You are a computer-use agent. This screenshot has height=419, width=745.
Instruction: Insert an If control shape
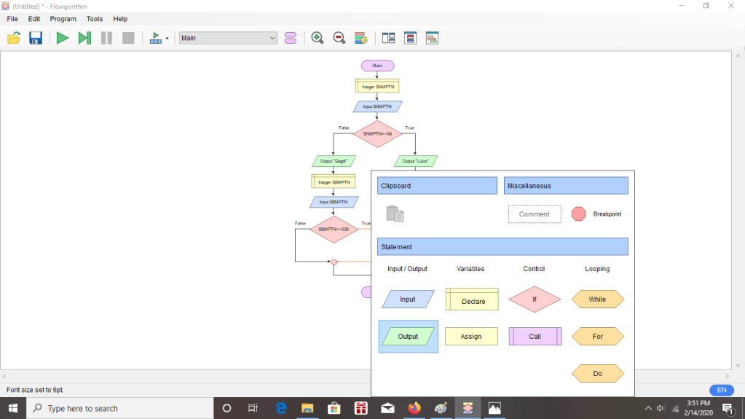535,299
